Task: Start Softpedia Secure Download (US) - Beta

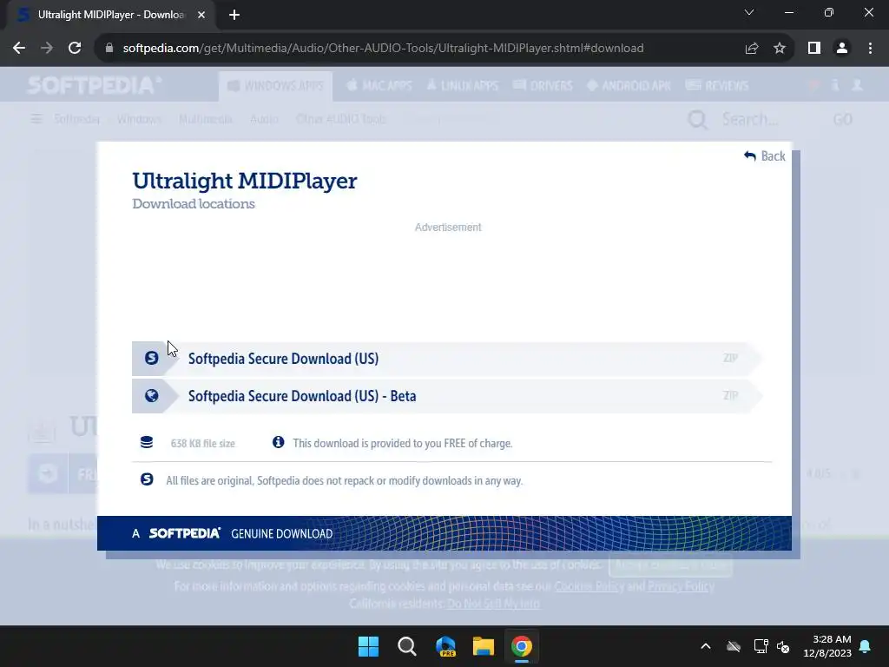Action: tap(445, 396)
